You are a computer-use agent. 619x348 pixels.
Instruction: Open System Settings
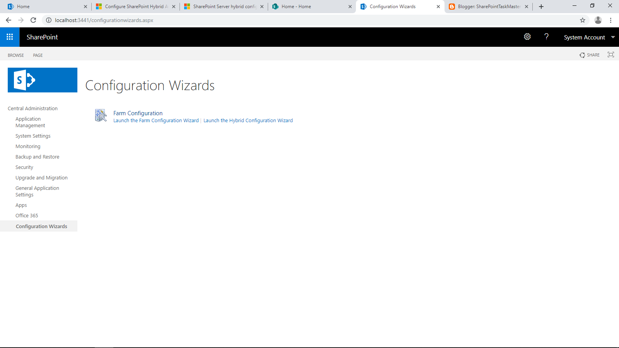33,136
